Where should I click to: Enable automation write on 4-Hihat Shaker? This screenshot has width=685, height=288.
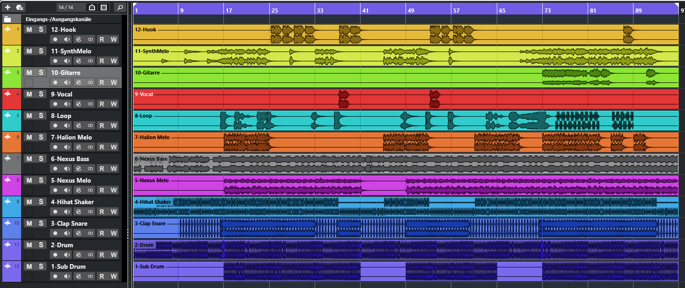113,212
